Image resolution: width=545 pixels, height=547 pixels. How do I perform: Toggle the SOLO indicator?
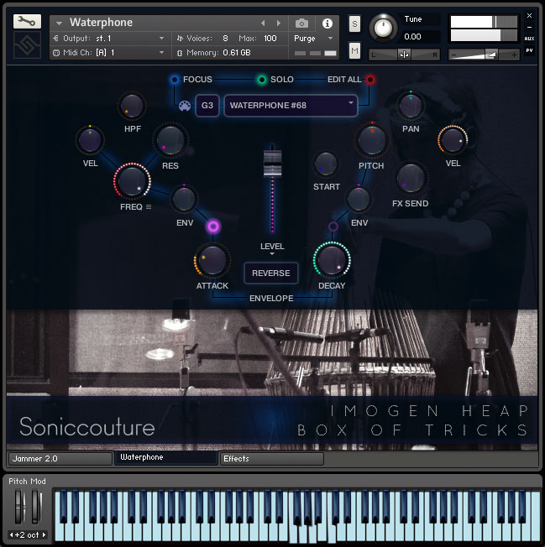(x=261, y=80)
